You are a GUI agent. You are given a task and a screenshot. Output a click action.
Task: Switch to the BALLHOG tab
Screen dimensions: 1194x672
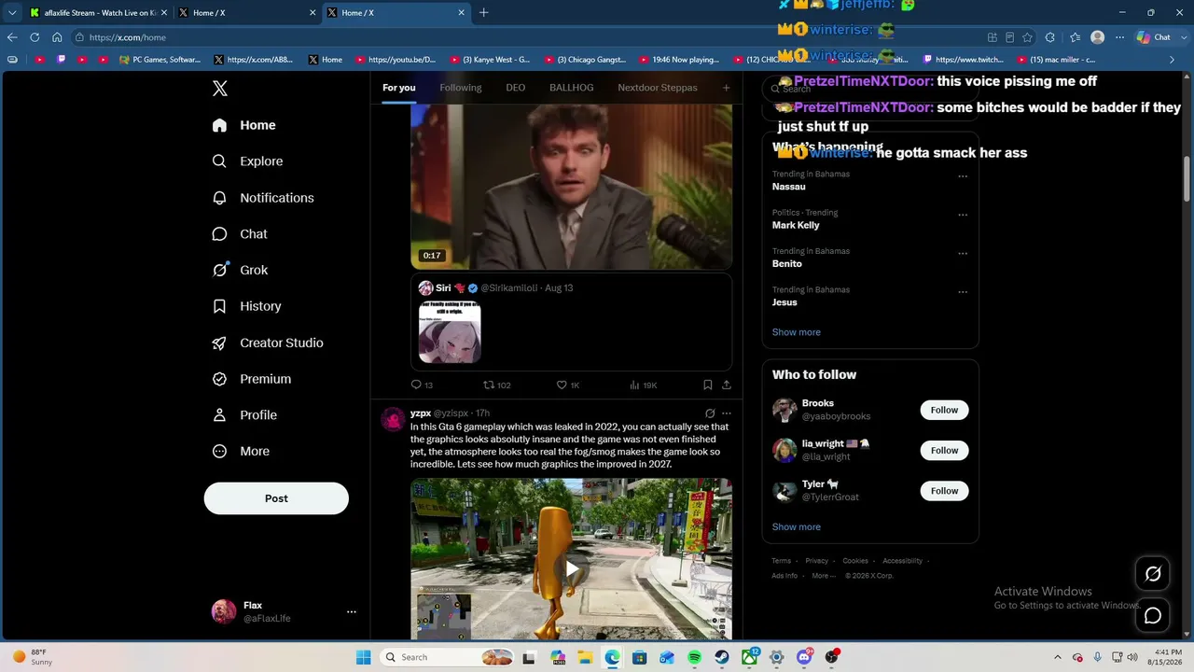click(x=572, y=88)
